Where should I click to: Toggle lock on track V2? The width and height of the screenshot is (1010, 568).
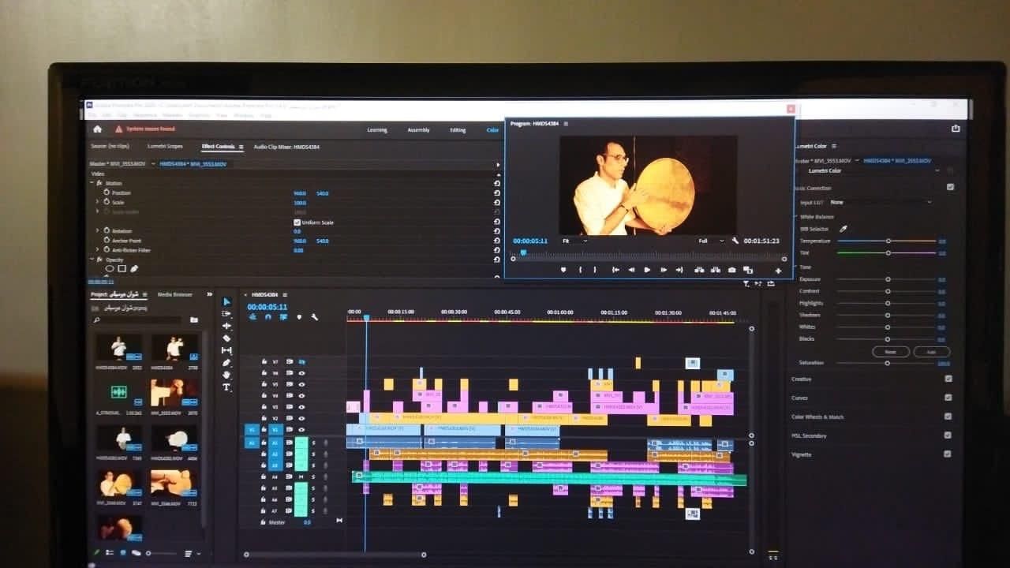click(x=264, y=418)
